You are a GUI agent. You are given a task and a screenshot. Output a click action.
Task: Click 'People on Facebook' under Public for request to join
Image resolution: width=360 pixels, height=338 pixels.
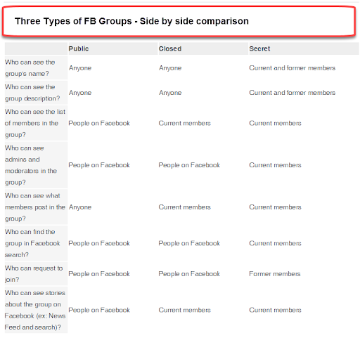[99, 274]
